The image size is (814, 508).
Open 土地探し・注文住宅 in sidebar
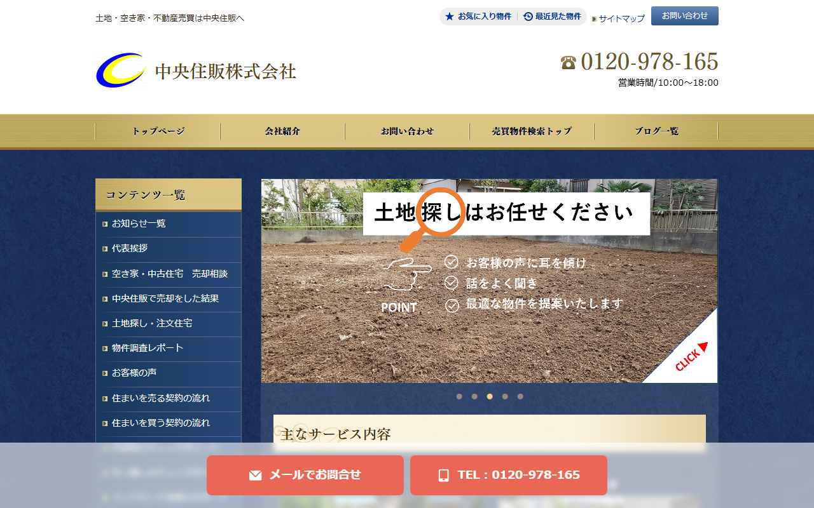[x=169, y=323]
